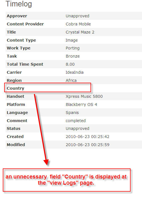
Task: Click the red arrow head annotation
Action: pyautogui.click(x=46, y=162)
